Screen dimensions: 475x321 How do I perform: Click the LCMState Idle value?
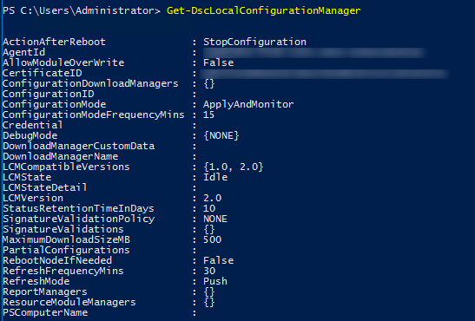215,177
